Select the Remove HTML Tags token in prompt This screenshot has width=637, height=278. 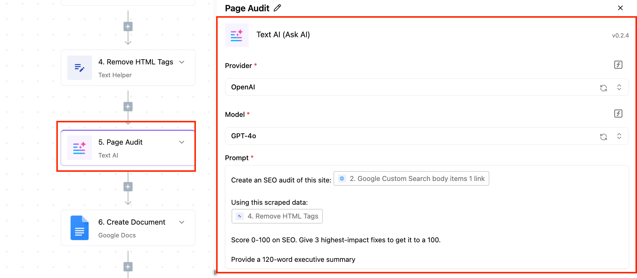click(x=277, y=216)
